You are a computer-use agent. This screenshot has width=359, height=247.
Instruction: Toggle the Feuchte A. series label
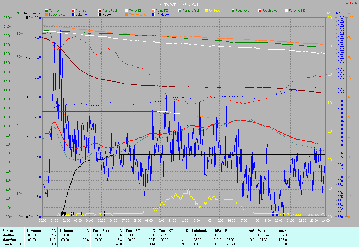tap(270, 11)
